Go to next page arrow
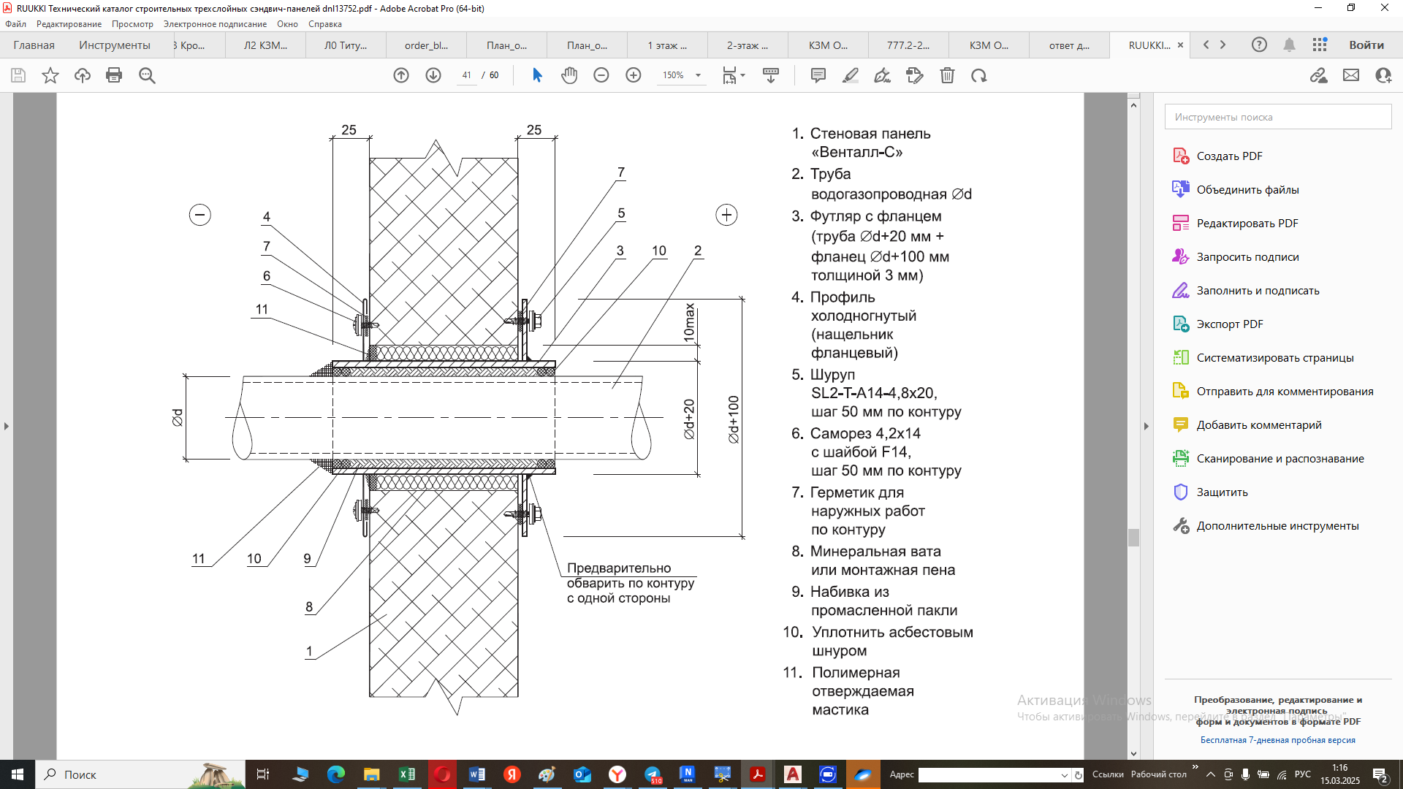1403x789 pixels. coord(433,75)
